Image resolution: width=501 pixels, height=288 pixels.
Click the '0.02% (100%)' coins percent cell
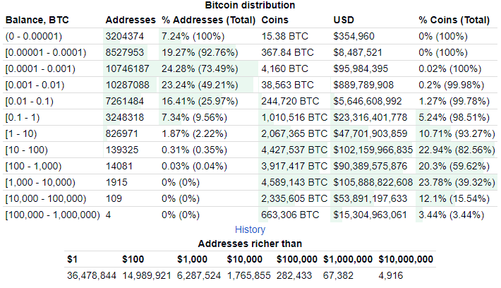click(x=450, y=68)
